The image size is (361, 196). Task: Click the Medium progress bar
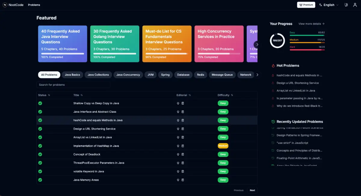(x=307, y=43)
